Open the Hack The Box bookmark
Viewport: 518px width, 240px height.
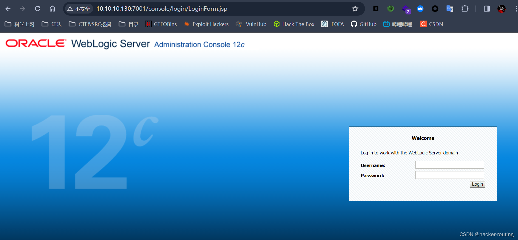pos(294,24)
